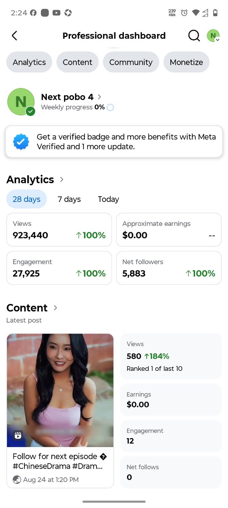This screenshot has width=228, height=508.
Task: Open the latest post thumbnail
Action: pyautogui.click(x=60, y=390)
